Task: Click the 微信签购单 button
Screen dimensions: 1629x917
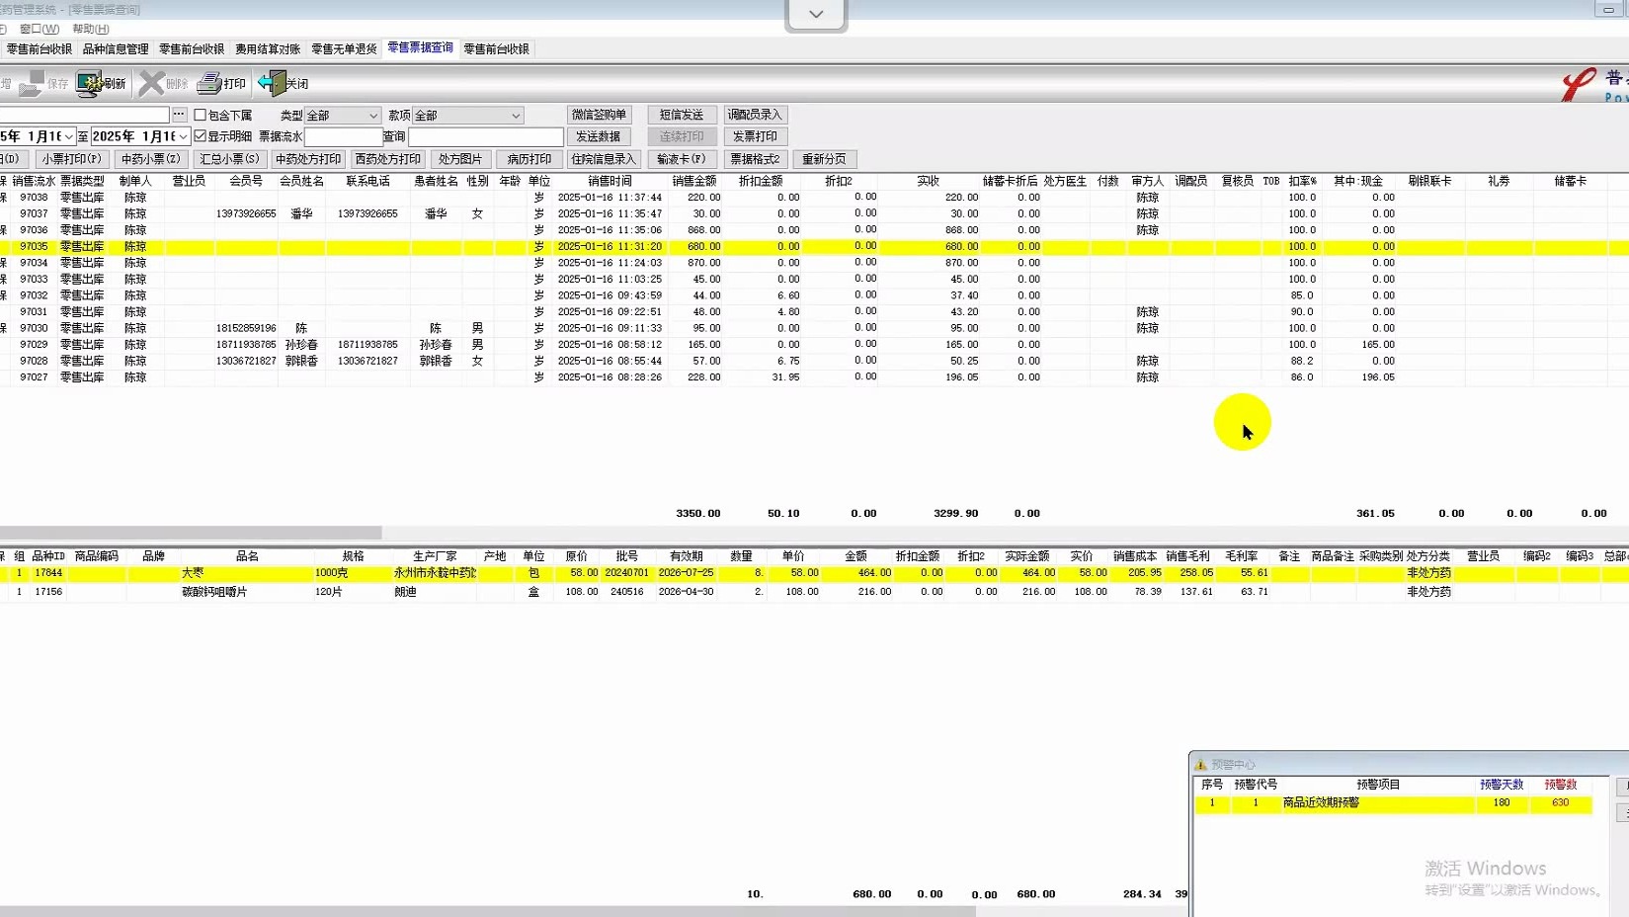Action: 599,115
